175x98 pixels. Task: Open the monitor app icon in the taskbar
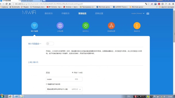[x=16, y=96]
